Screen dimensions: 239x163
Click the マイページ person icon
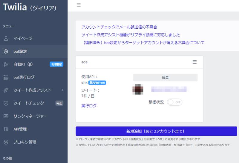point(6,38)
